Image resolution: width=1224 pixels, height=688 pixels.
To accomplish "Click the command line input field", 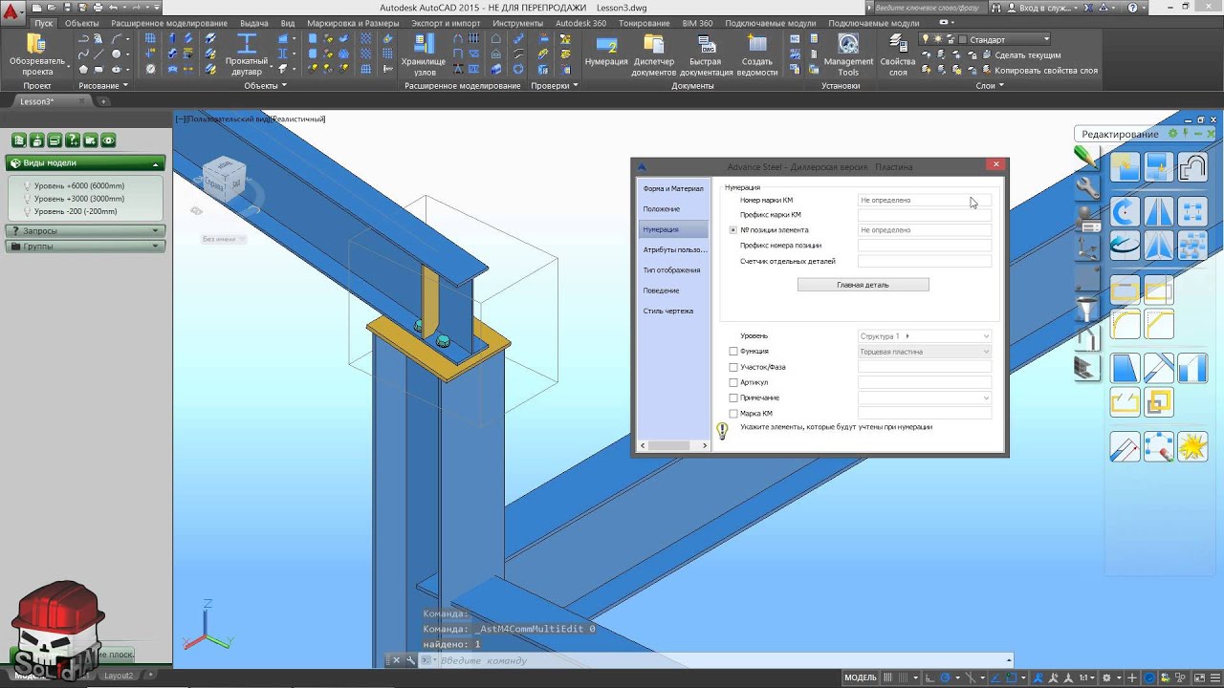I will pos(717,660).
